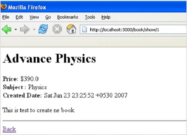Click the Firefox logo in the title bar
Viewport: 187px width, 135px height.
pos(4,7)
